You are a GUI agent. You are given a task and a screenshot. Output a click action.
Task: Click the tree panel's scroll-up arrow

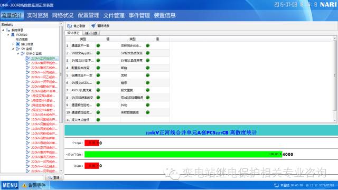coord(61,24)
